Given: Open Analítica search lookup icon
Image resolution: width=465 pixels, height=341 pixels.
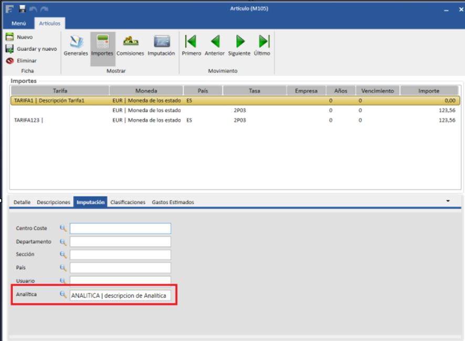Looking at the screenshot, I should click(x=63, y=295).
